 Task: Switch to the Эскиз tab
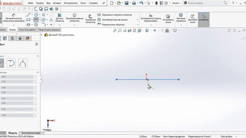click(12, 30)
